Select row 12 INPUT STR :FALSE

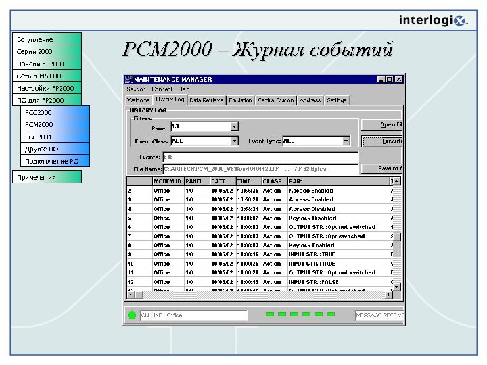point(258,282)
